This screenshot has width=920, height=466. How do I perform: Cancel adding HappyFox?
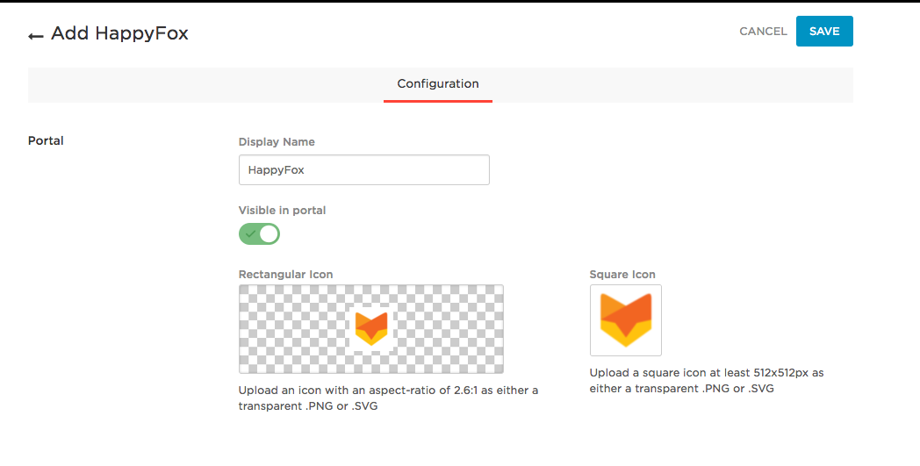(x=763, y=32)
